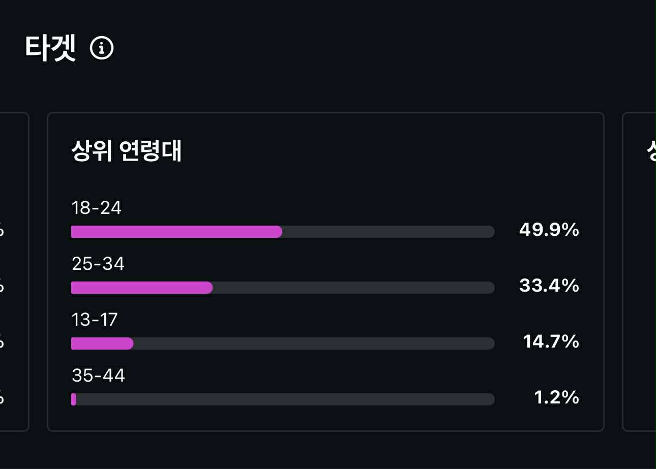Click the 35-44 age group label
The width and height of the screenshot is (656, 469).
tap(98, 376)
